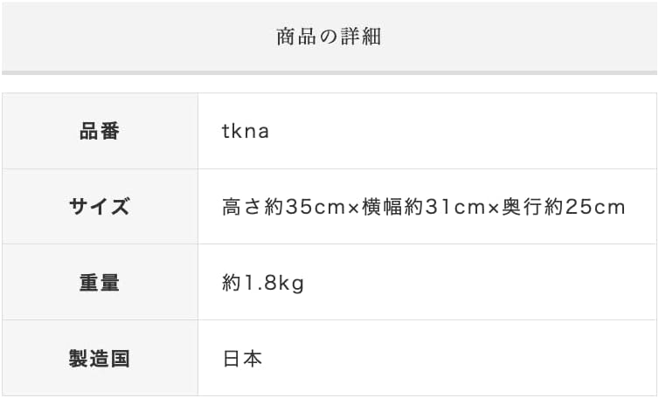Image resolution: width=659 pixels, height=398 pixels.
Task: Select the 製造国 label cell
Action: point(100,358)
